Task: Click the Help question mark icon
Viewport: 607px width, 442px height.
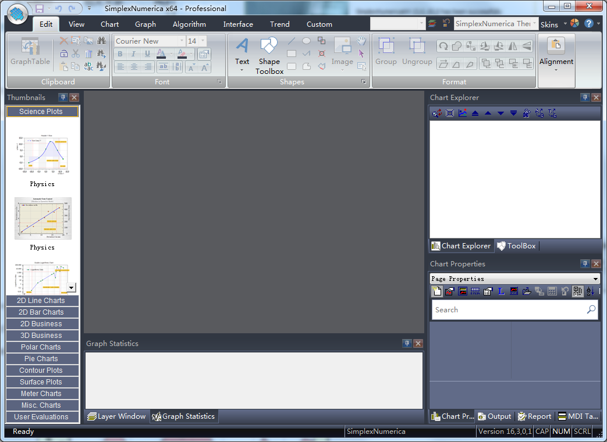Action: [x=589, y=24]
